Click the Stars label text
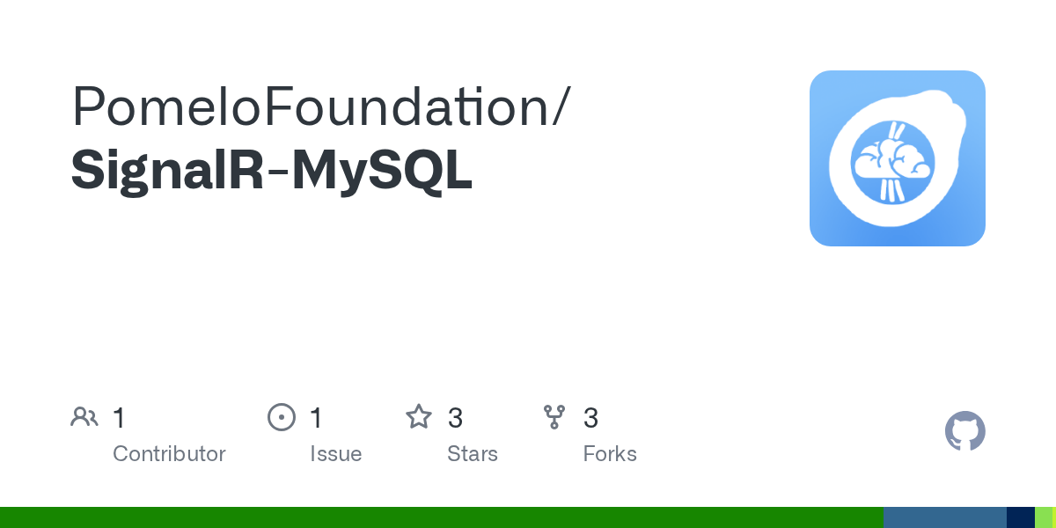This screenshot has width=1056, height=528. click(x=473, y=454)
